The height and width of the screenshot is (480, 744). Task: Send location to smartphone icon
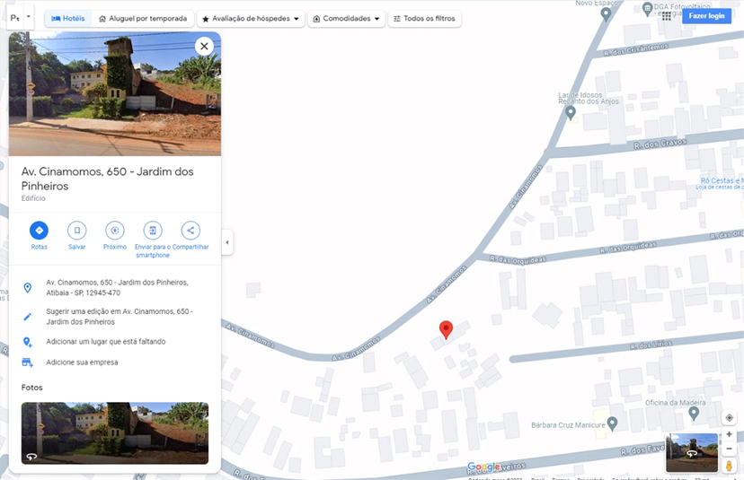153,231
